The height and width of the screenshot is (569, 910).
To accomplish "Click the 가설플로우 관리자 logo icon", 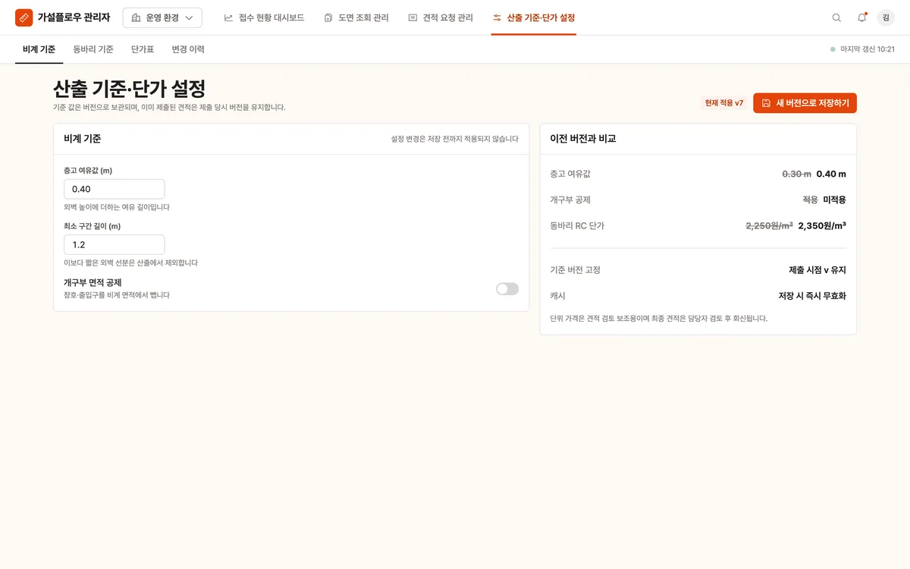I will tap(24, 17).
